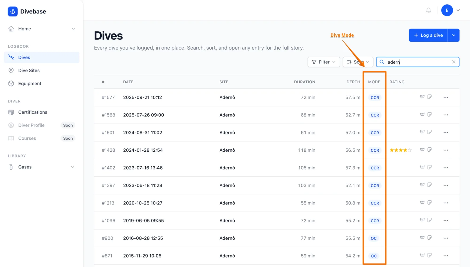Open dive dated 2019-06-05 09:55
This screenshot has height=267, width=470.
click(x=143, y=221)
